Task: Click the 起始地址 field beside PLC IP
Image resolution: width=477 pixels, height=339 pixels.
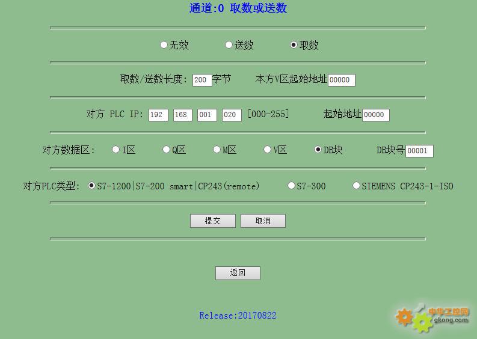Action: pyautogui.click(x=376, y=115)
